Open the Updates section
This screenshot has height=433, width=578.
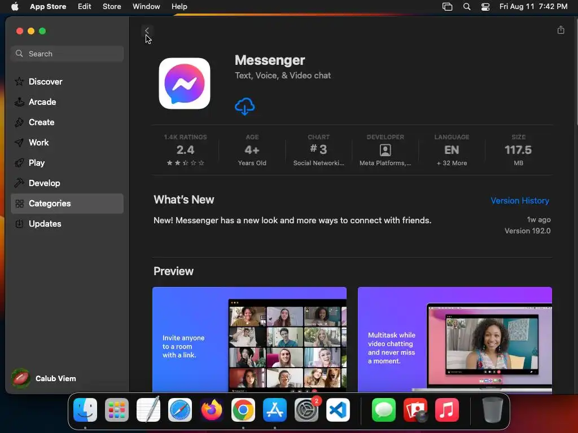point(67,223)
